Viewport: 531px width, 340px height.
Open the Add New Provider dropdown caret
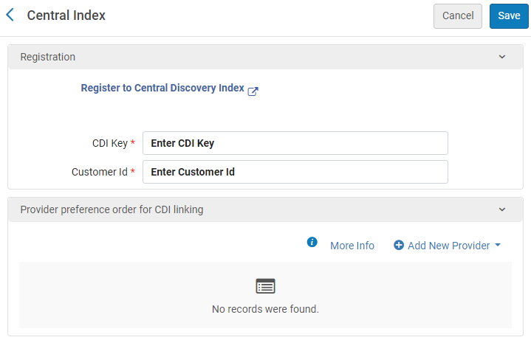[498, 246]
